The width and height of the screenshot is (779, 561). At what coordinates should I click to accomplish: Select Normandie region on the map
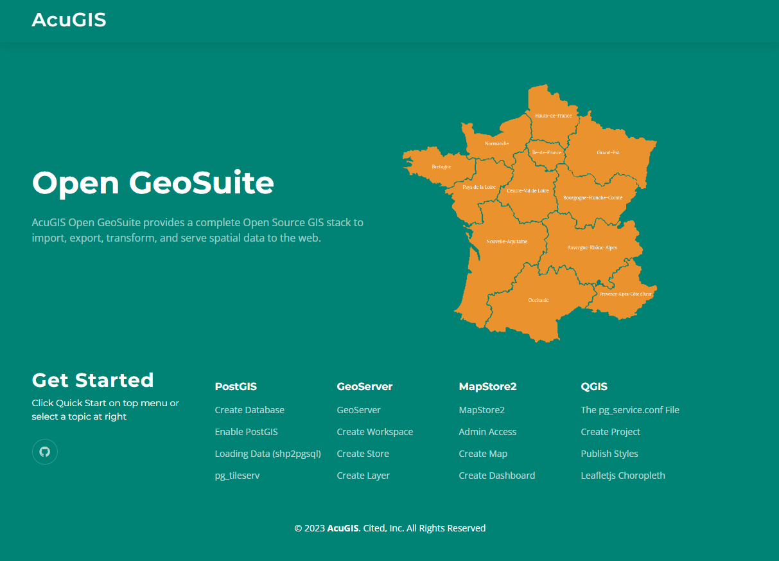496,143
